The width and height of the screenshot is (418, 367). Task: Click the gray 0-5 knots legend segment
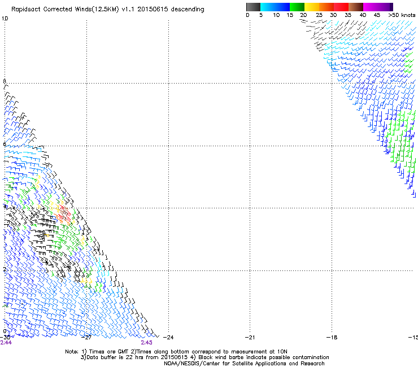[x=253, y=7]
